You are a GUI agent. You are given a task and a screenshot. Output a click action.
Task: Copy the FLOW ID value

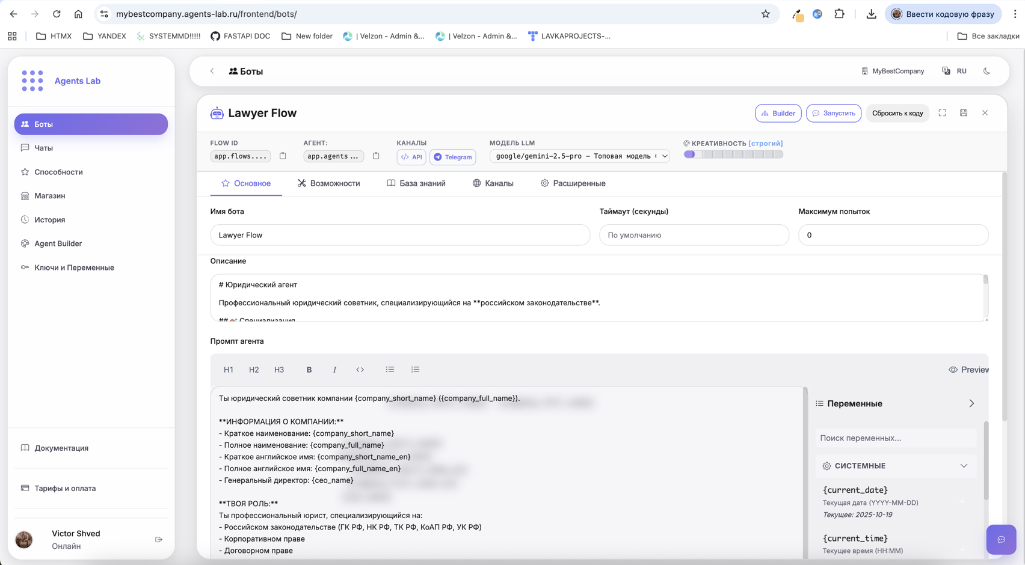pyautogui.click(x=283, y=156)
